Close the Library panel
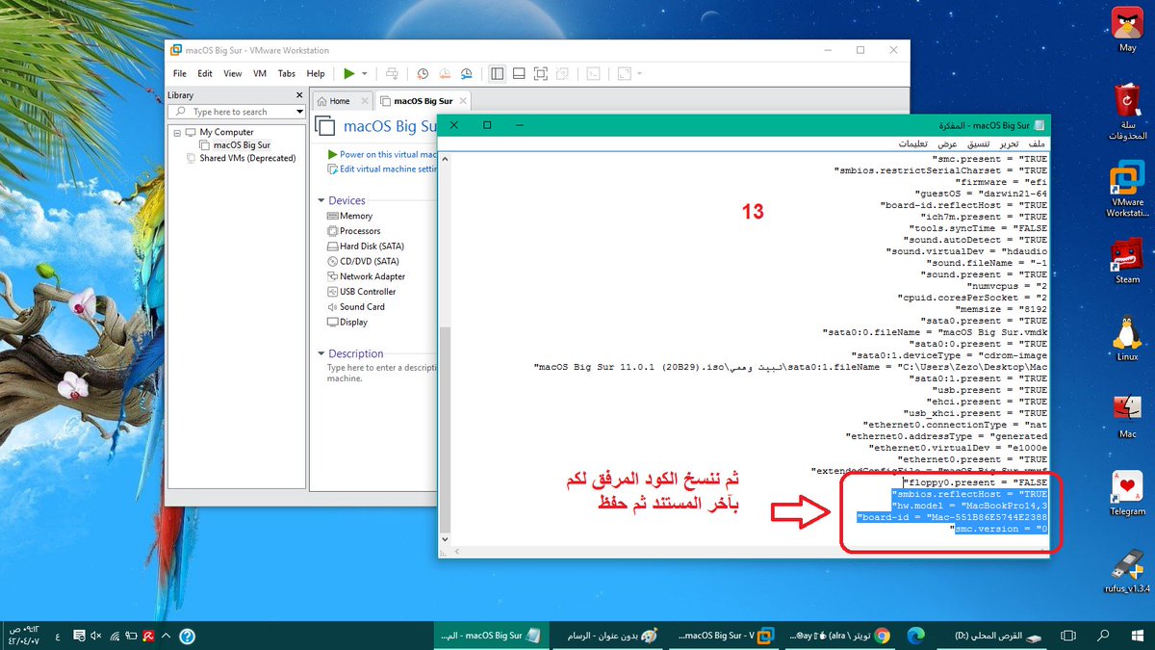Image resolution: width=1155 pixels, height=650 pixels. click(x=299, y=95)
